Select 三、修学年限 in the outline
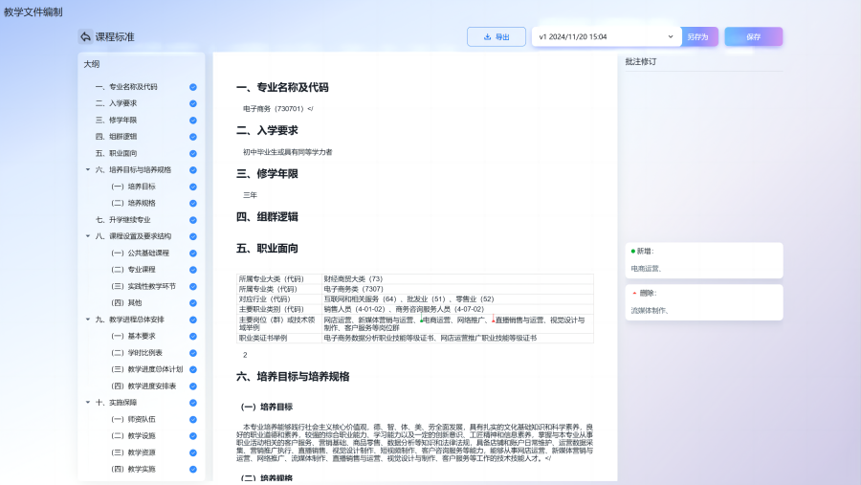861x485 pixels. click(116, 120)
